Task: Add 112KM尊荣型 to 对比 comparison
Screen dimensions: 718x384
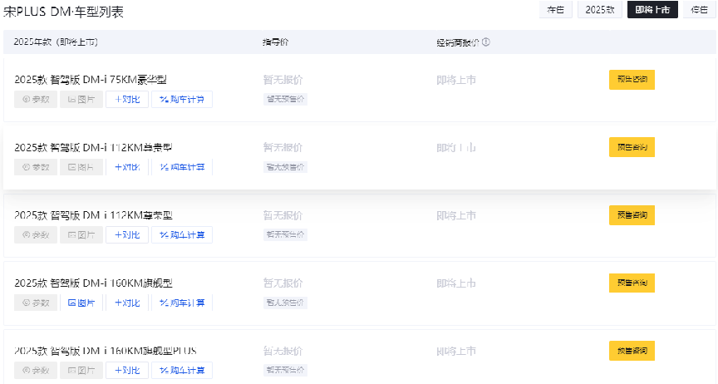Action: click(x=127, y=235)
